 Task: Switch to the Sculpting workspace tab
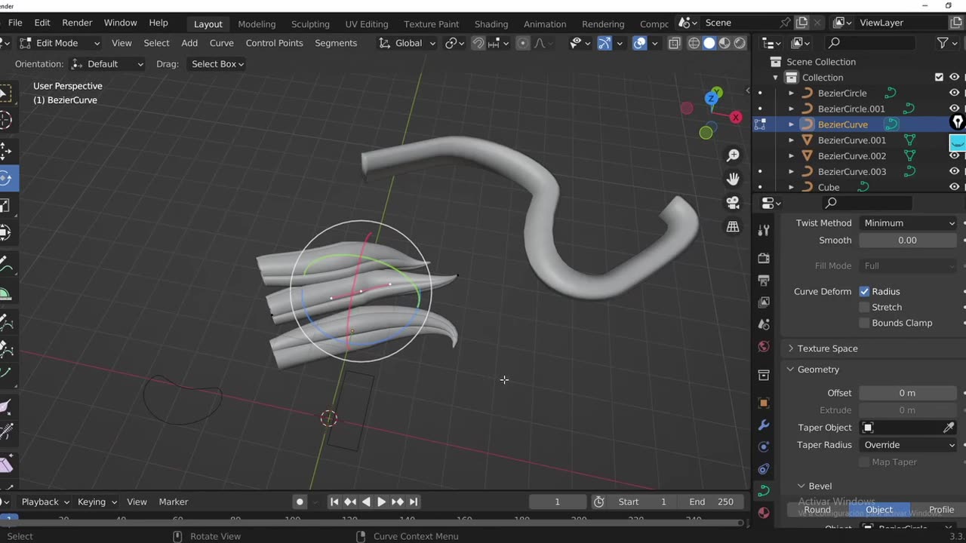(x=310, y=24)
